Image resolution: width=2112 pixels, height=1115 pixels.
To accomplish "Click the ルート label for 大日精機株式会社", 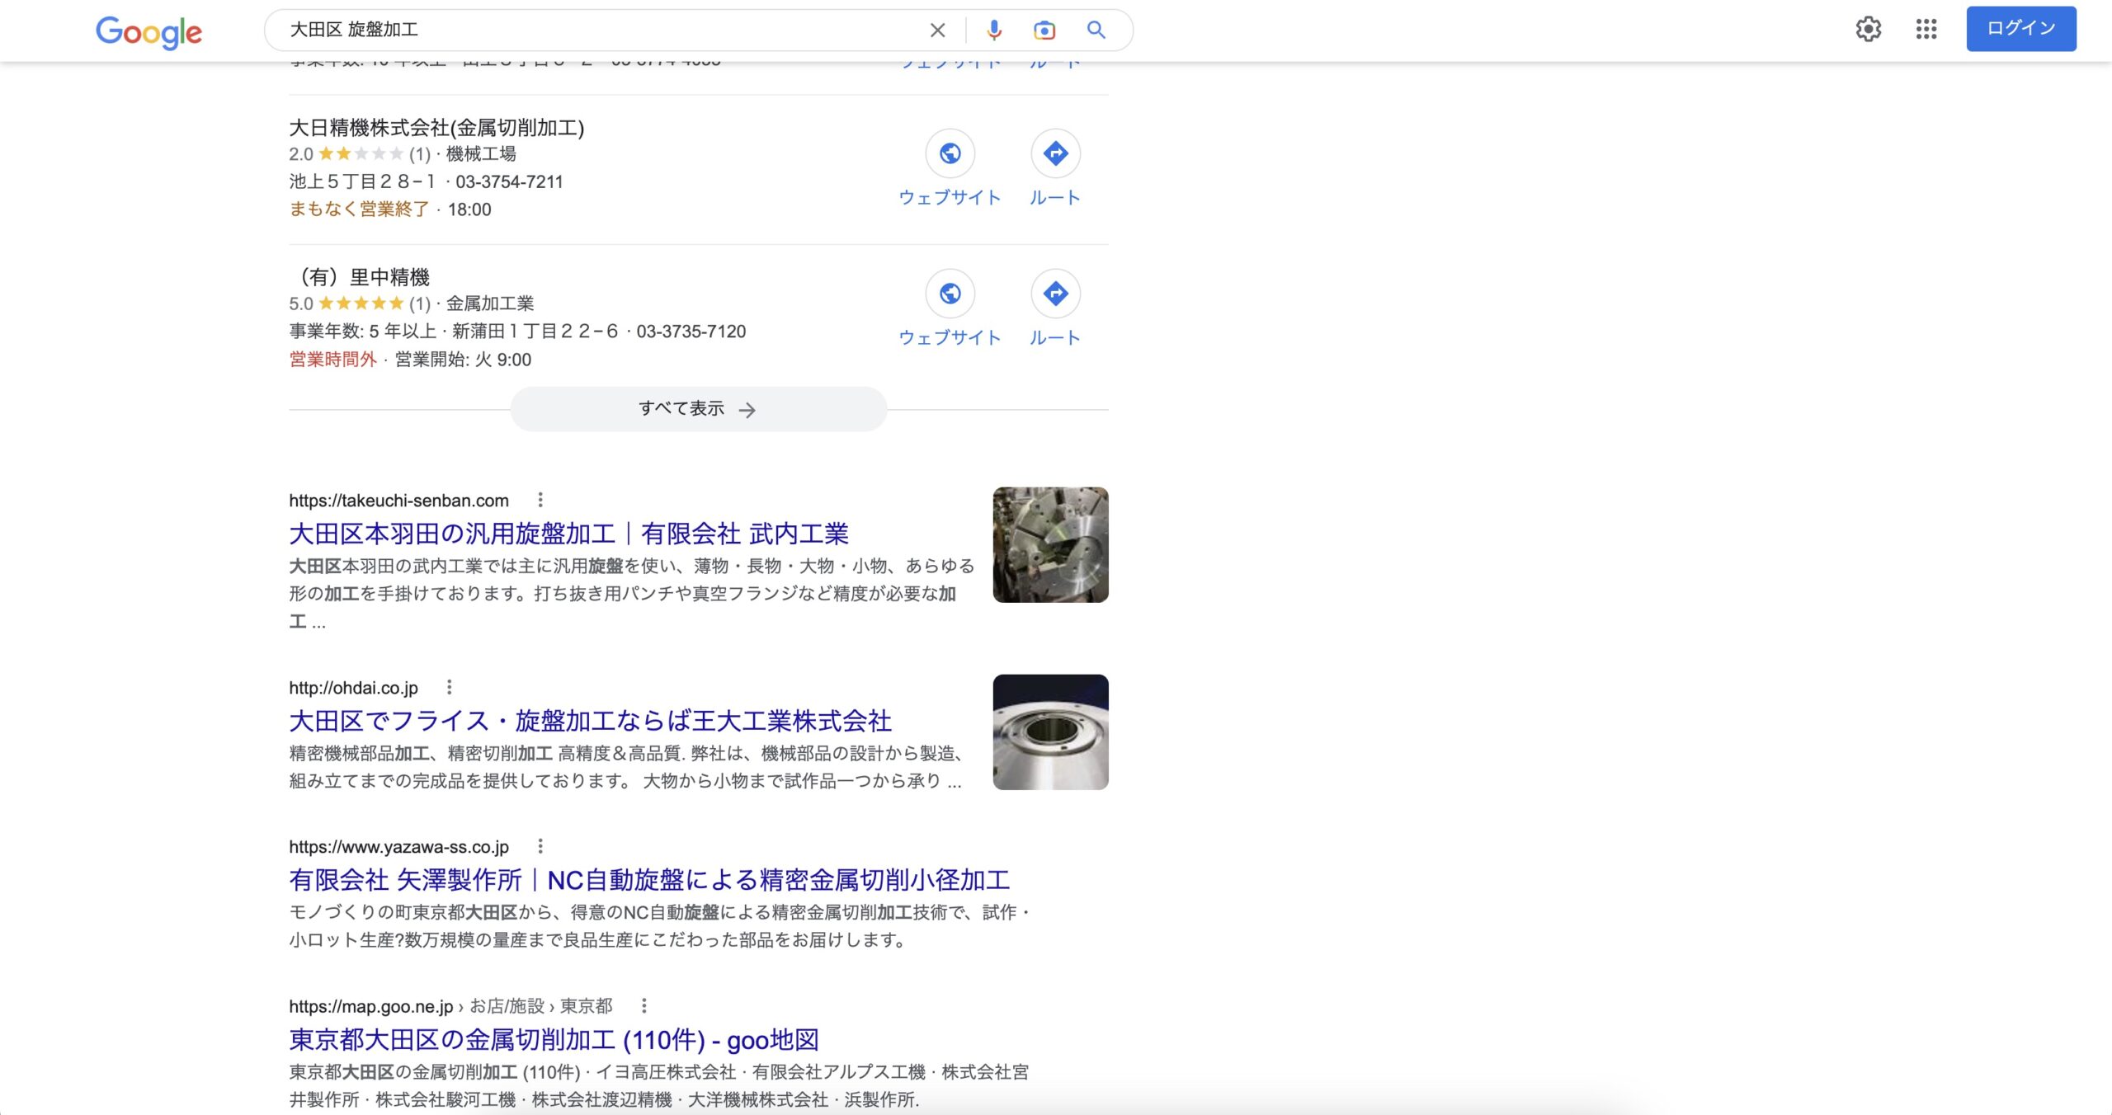I will [x=1055, y=198].
